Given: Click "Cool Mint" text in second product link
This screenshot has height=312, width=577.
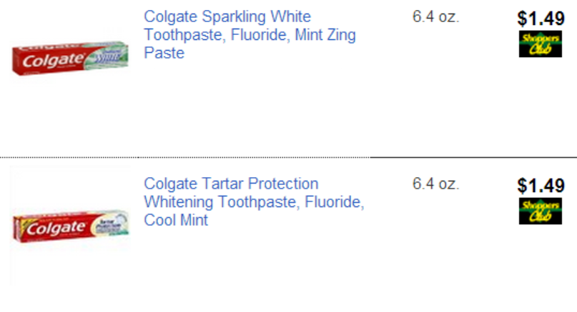Looking at the screenshot, I should tap(176, 221).
